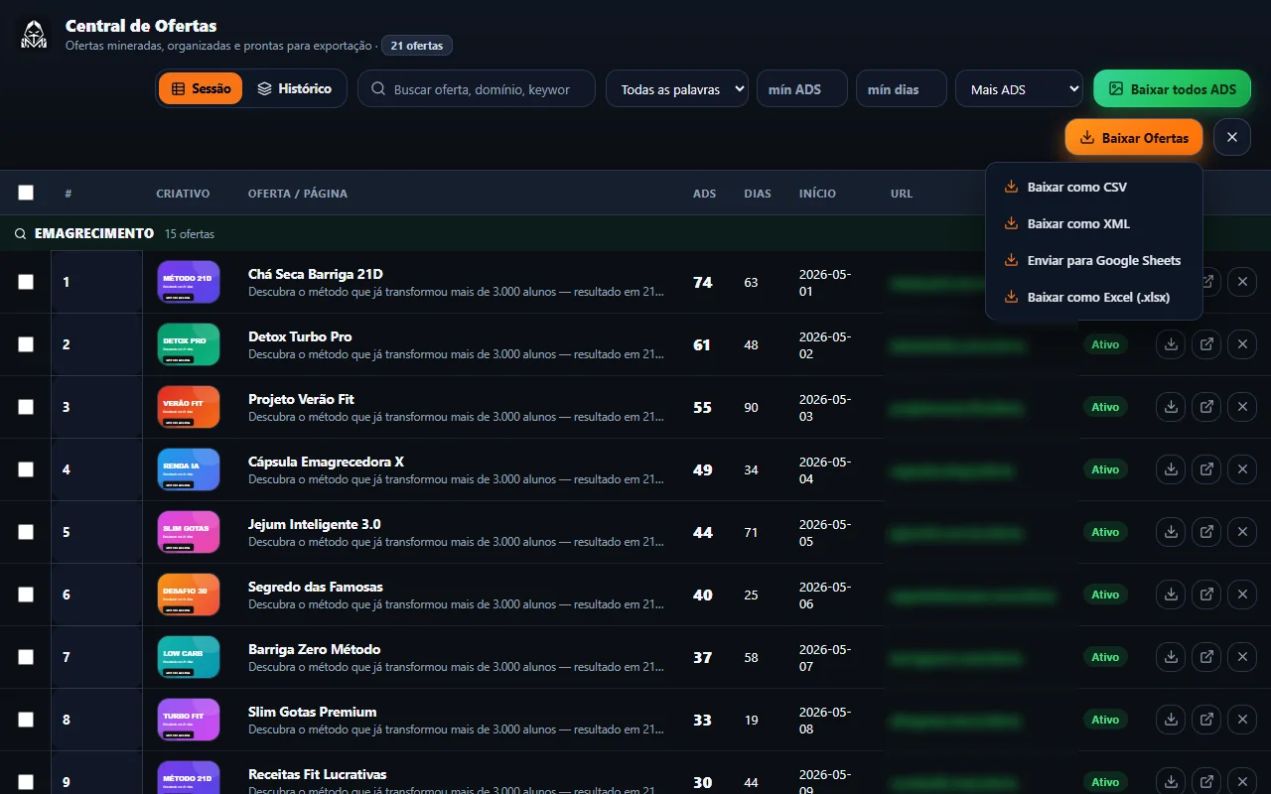
Task: Download the Segredo das Famosas offer
Action: click(1171, 595)
